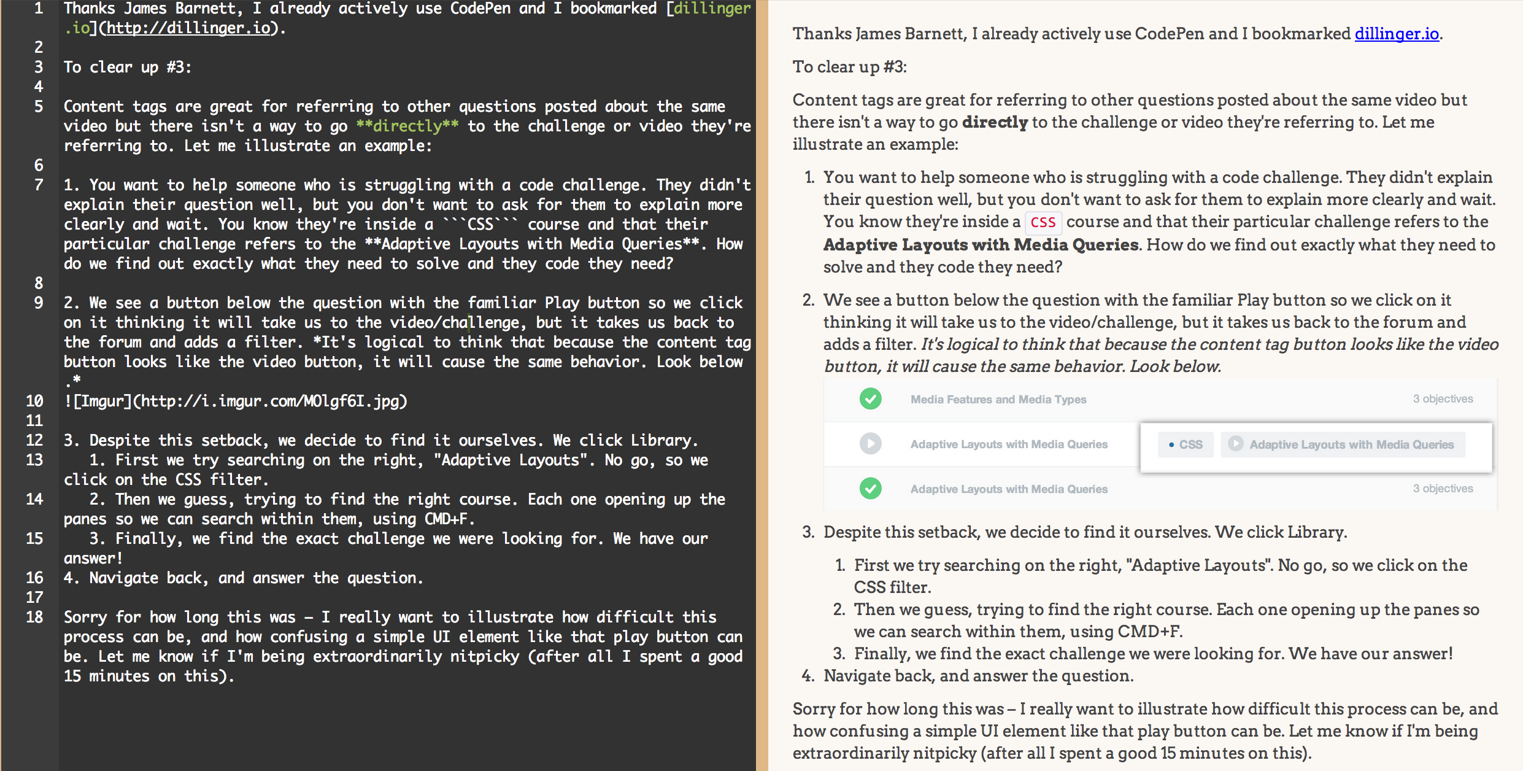Click the preview heading text "To clear up #3:"
This screenshot has width=1523, height=771.
click(x=849, y=67)
